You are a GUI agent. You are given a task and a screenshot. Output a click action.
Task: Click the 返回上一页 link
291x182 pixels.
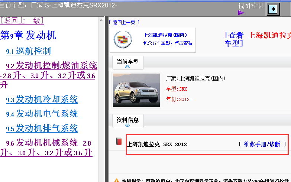(x=124, y=22)
